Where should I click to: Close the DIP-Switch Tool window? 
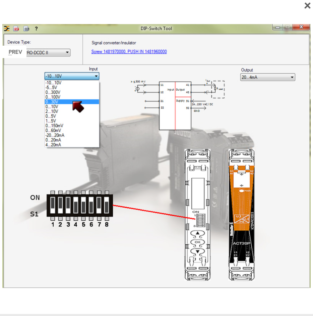[301, 27]
